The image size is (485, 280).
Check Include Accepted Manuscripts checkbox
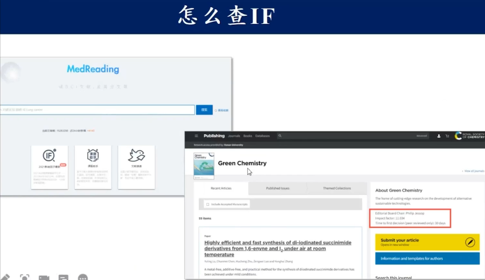coord(208,205)
